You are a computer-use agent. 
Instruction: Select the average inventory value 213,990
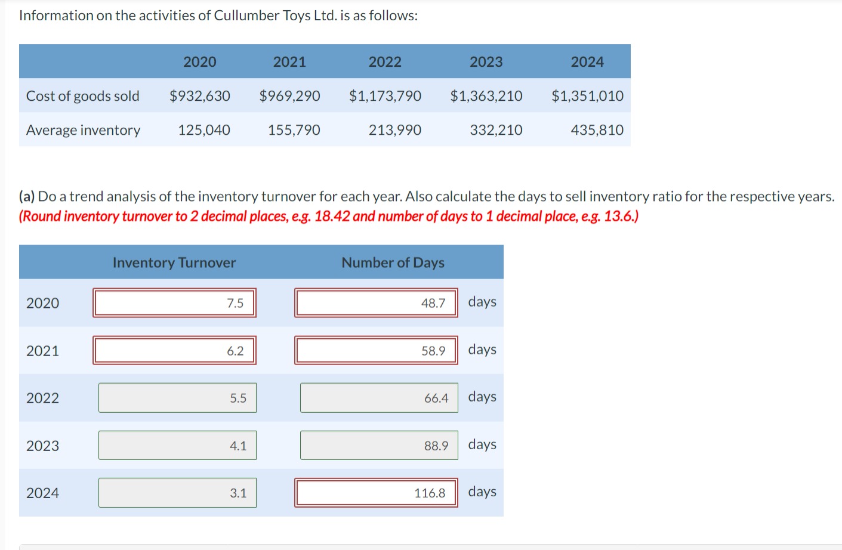[x=395, y=130]
